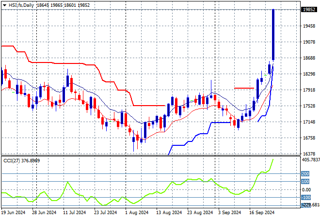Select the tall blue candle at far right
Viewport: 320px width, 218px height.
click(x=273, y=35)
